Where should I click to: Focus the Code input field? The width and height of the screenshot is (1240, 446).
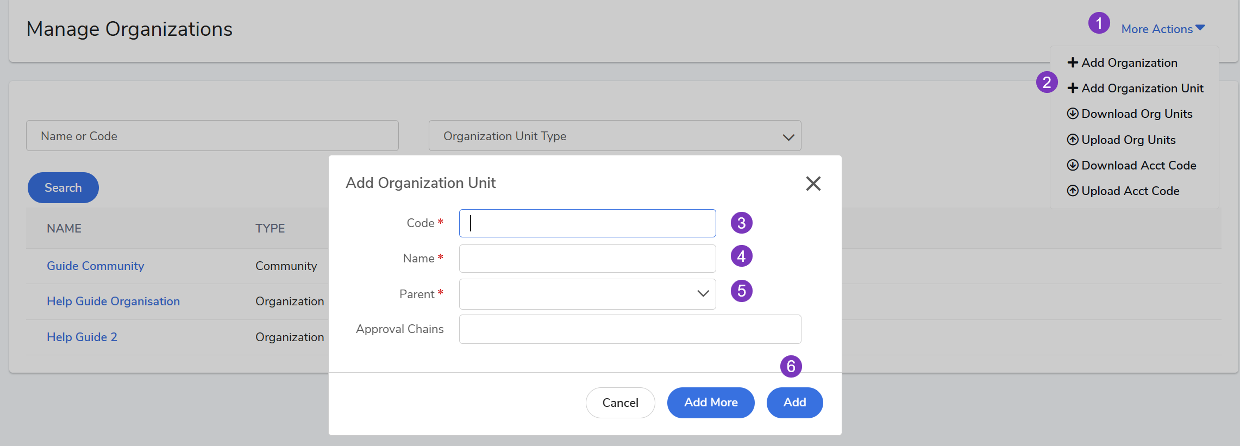[587, 223]
